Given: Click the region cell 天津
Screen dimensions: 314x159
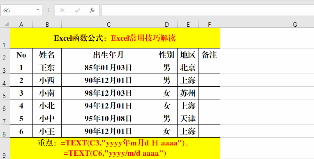Looking at the screenshot, I should pyautogui.click(x=188, y=118).
